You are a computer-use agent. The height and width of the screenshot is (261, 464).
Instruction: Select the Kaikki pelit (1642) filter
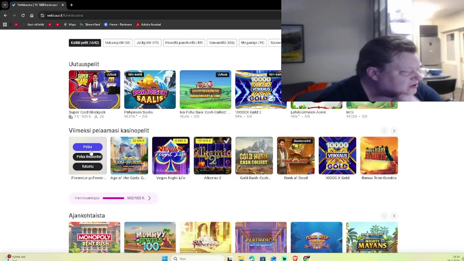click(x=85, y=42)
